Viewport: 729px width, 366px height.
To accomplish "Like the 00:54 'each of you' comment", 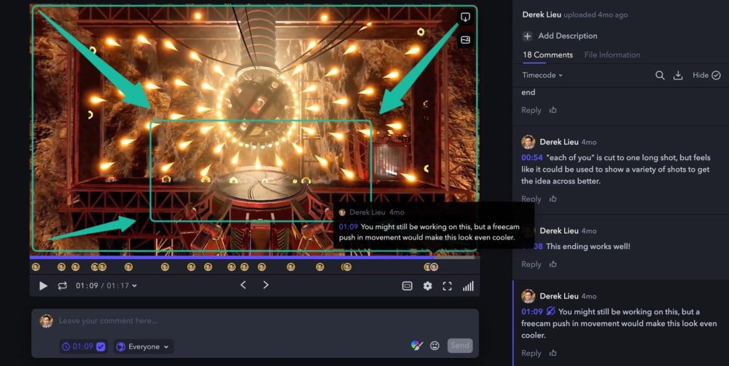I will coord(553,199).
